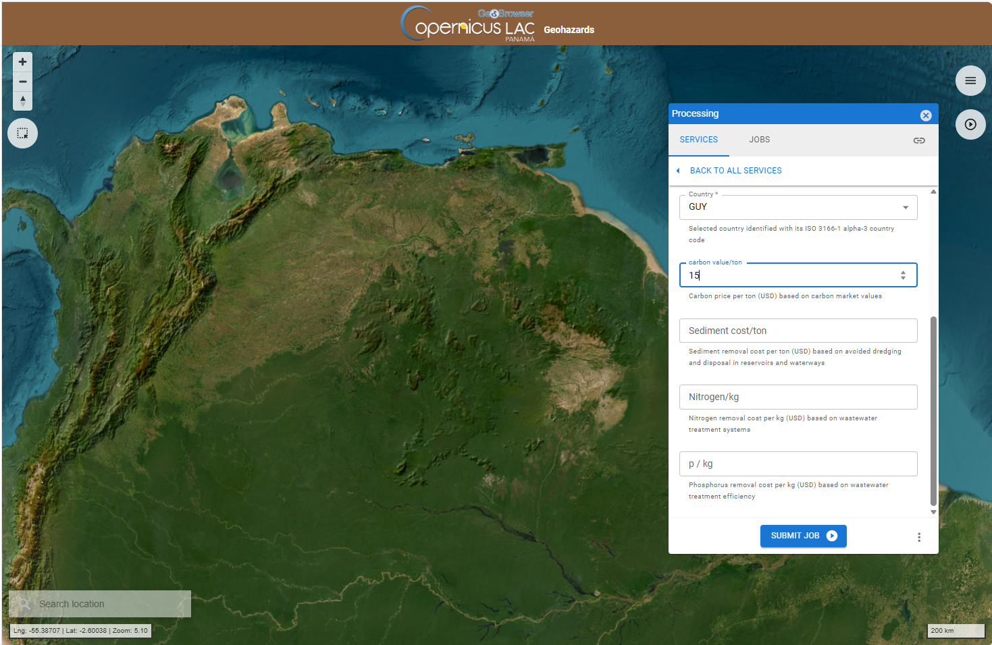Switch to the Jobs tab
Image resolution: width=992 pixels, height=645 pixels.
[759, 140]
